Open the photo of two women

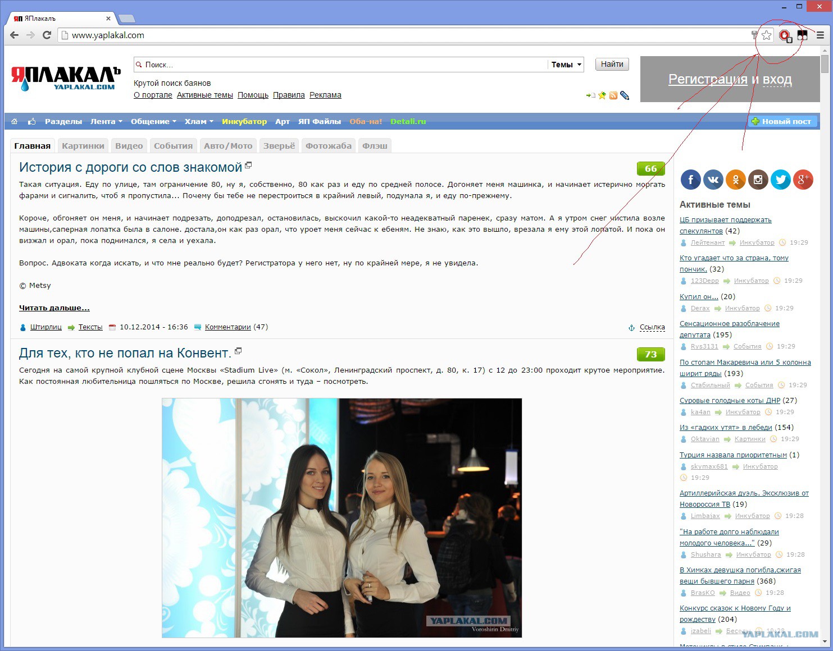click(342, 518)
